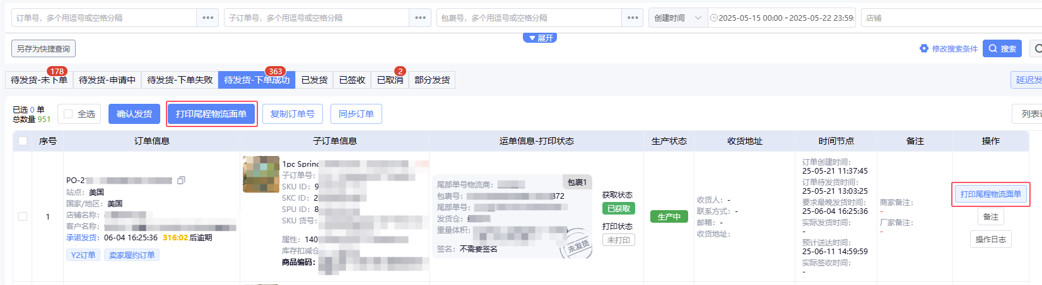Screen dimensions: 1042x285
Task: Click the 确认发货 button
Action: [134, 114]
